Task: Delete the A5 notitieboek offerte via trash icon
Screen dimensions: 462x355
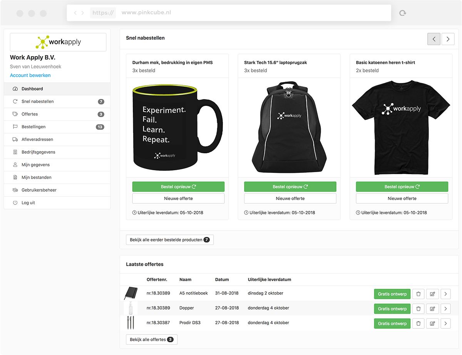Action: 418,294
